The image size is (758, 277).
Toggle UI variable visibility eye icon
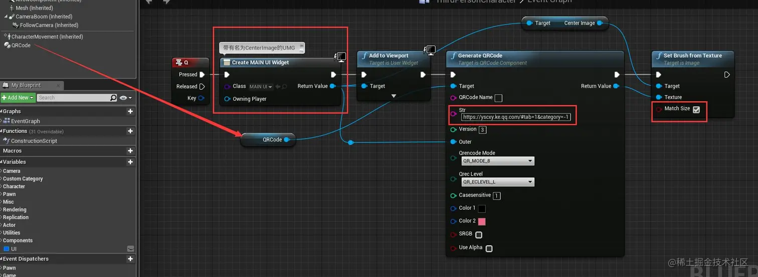131,249
